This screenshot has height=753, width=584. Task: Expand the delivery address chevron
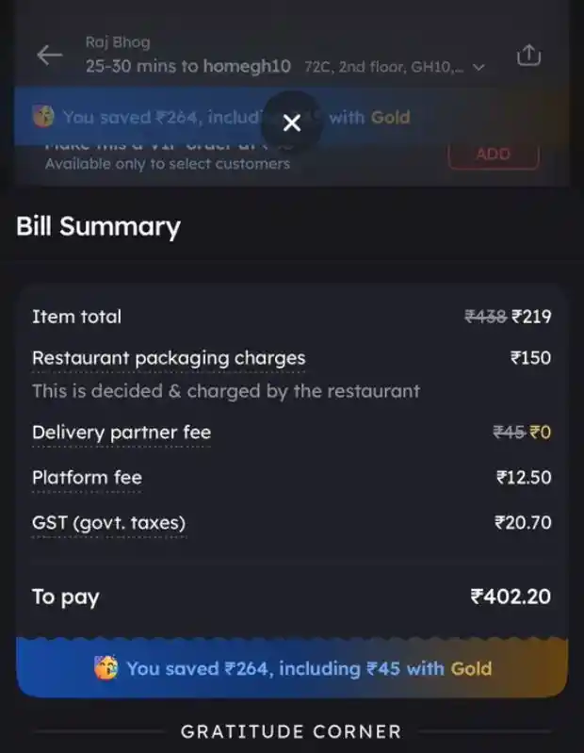pos(479,67)
